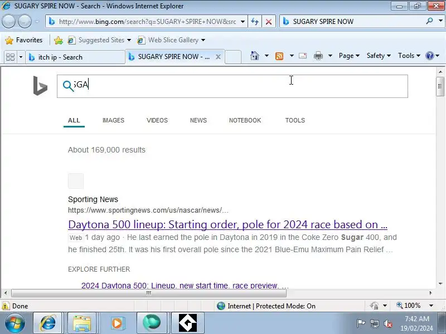The image size is (446, 334).
Task: Open the NOTEBOOK tab
Action: pyautogui.click(x=245, y=120)
